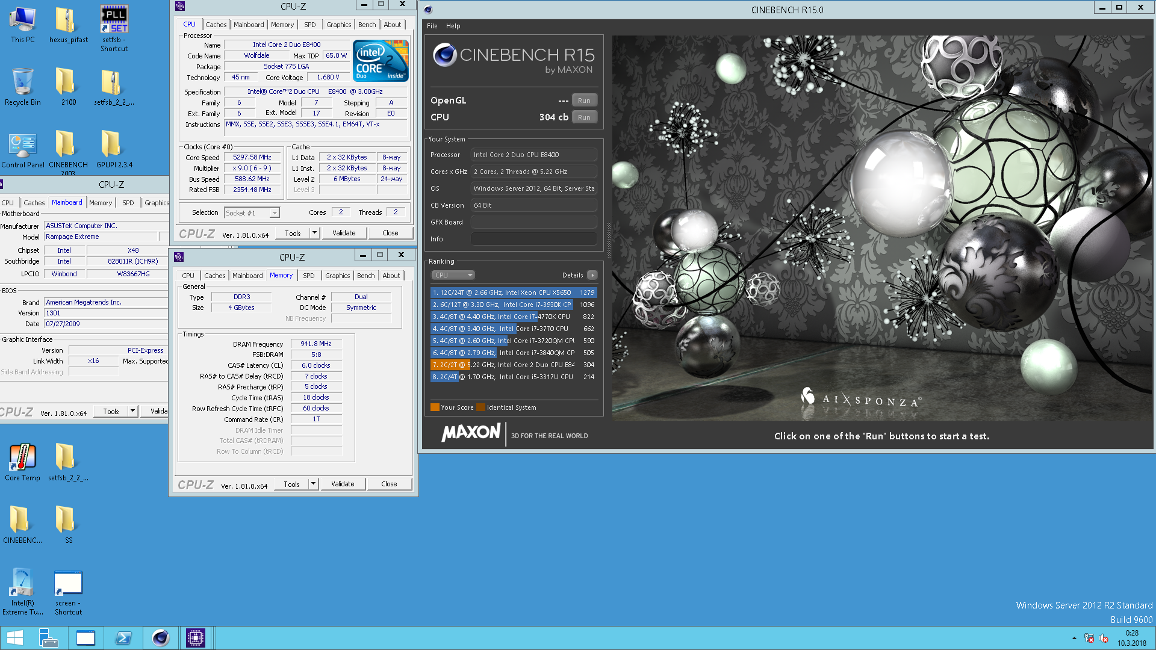Open SPD tab in CPU-Z Memory window
Image resolution: width=1156 pixels, height=650 pixels.
pos(308,276)
